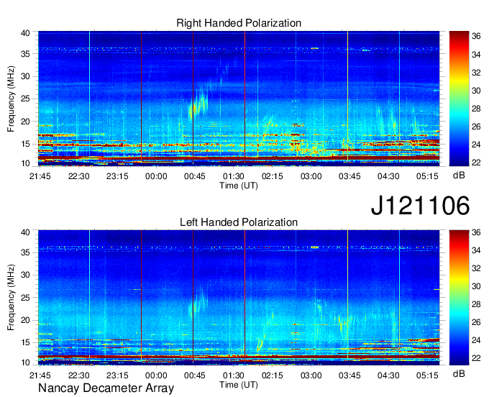The image size is (489, 397).
Task: Click the "21:45" time tick under the Left Handed plot
Action: 40,375
